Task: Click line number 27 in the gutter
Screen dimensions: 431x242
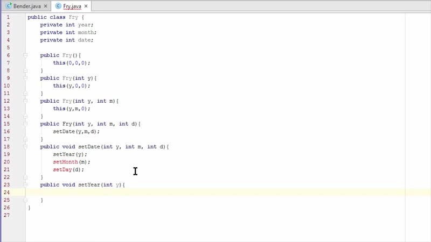Action: (7, 215)
